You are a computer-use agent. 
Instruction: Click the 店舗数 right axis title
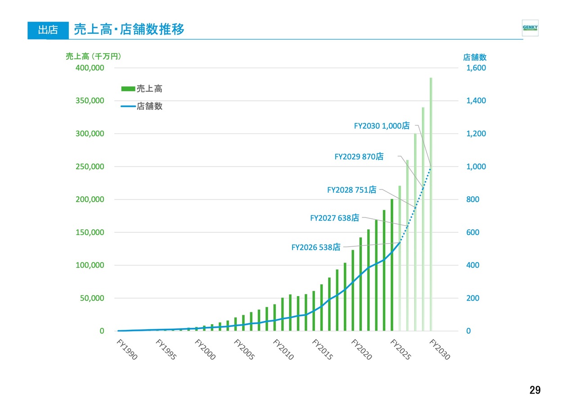pyautogui.click(x=475, y=57)
